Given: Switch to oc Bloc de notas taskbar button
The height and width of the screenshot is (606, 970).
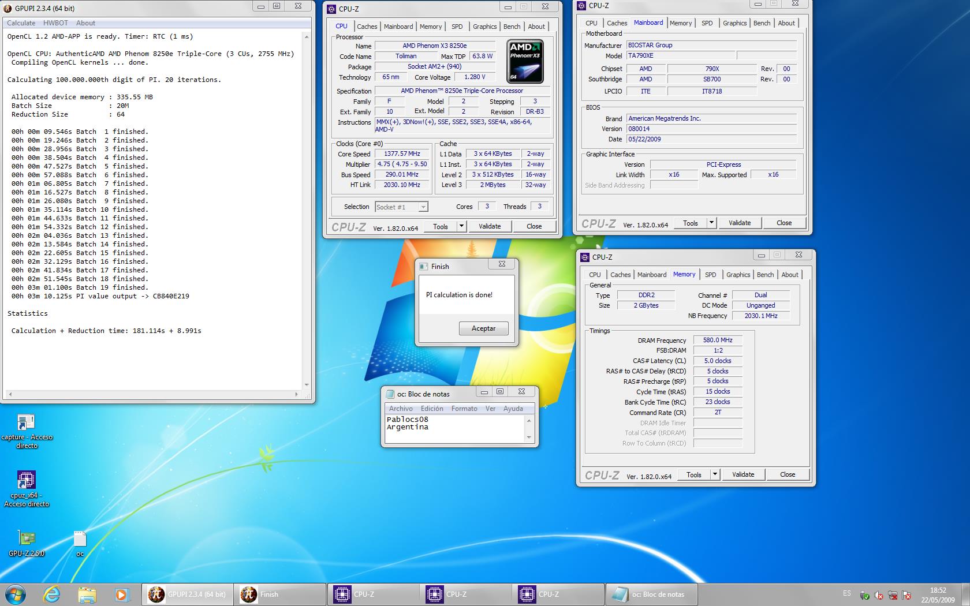Looking at the screenshot, I should [651, 594].
